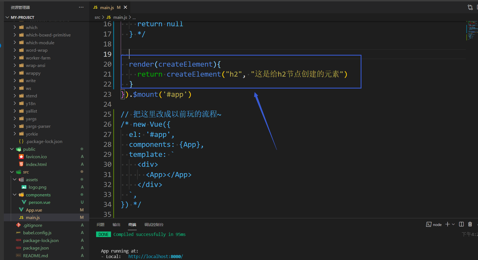The height and width of the screenshot is (260, 478).
Task: Click the src folder icon
Action: (x=19, y=172)
